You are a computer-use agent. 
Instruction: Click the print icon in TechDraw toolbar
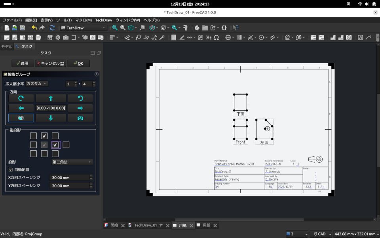(x=38, y=38)
